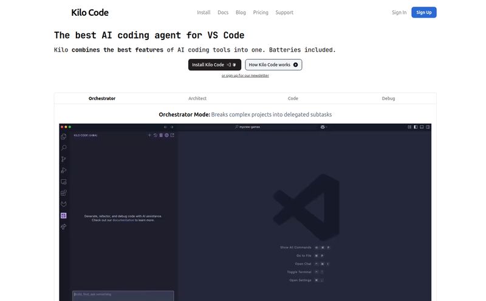Click the KILO CODE panel title text
The image size is (486, 301).
click(x=86, y=135)
